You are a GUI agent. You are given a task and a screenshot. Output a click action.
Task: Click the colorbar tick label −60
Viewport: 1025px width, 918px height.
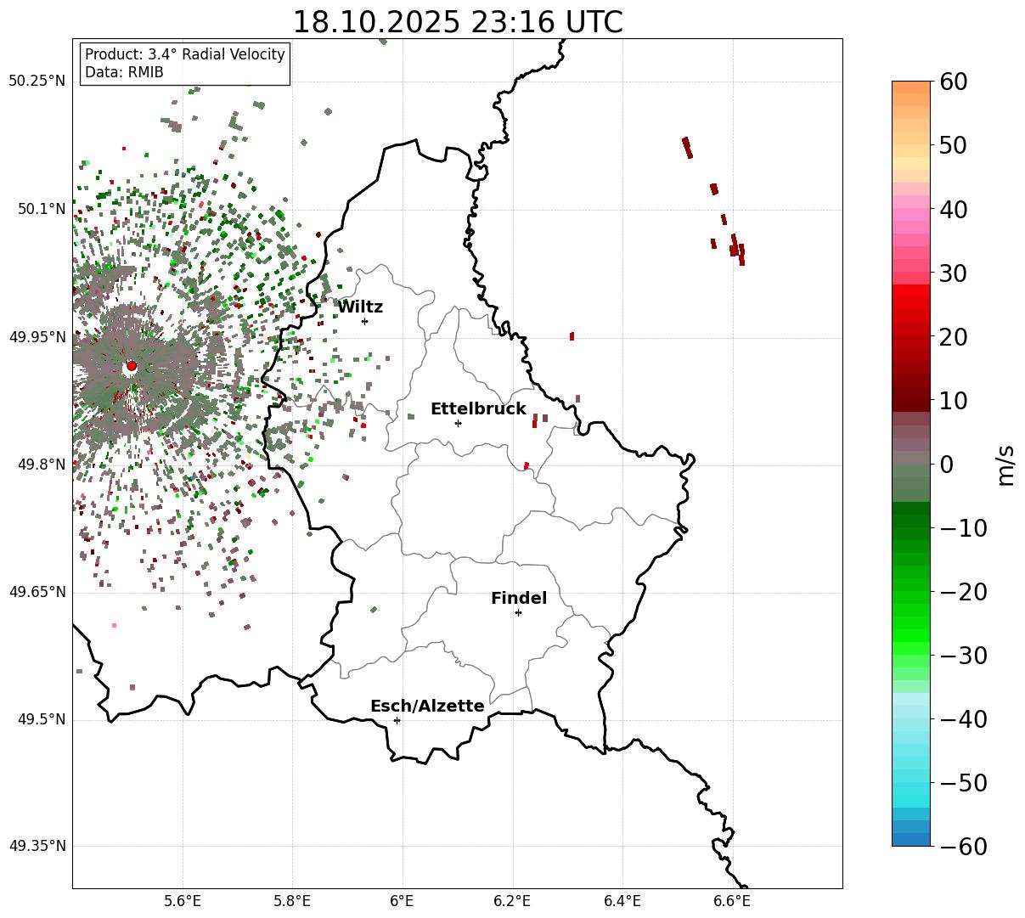(963, 846)
